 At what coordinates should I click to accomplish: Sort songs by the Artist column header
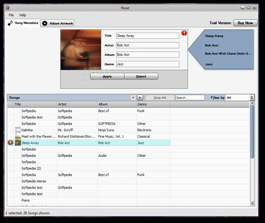(x=77, y=104)
